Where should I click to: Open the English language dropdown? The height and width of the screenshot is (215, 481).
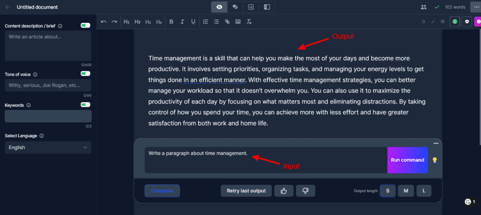click(48, 148)
